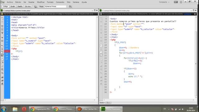
Task: Switch to Diseño design view
Action: click(20, 6)
